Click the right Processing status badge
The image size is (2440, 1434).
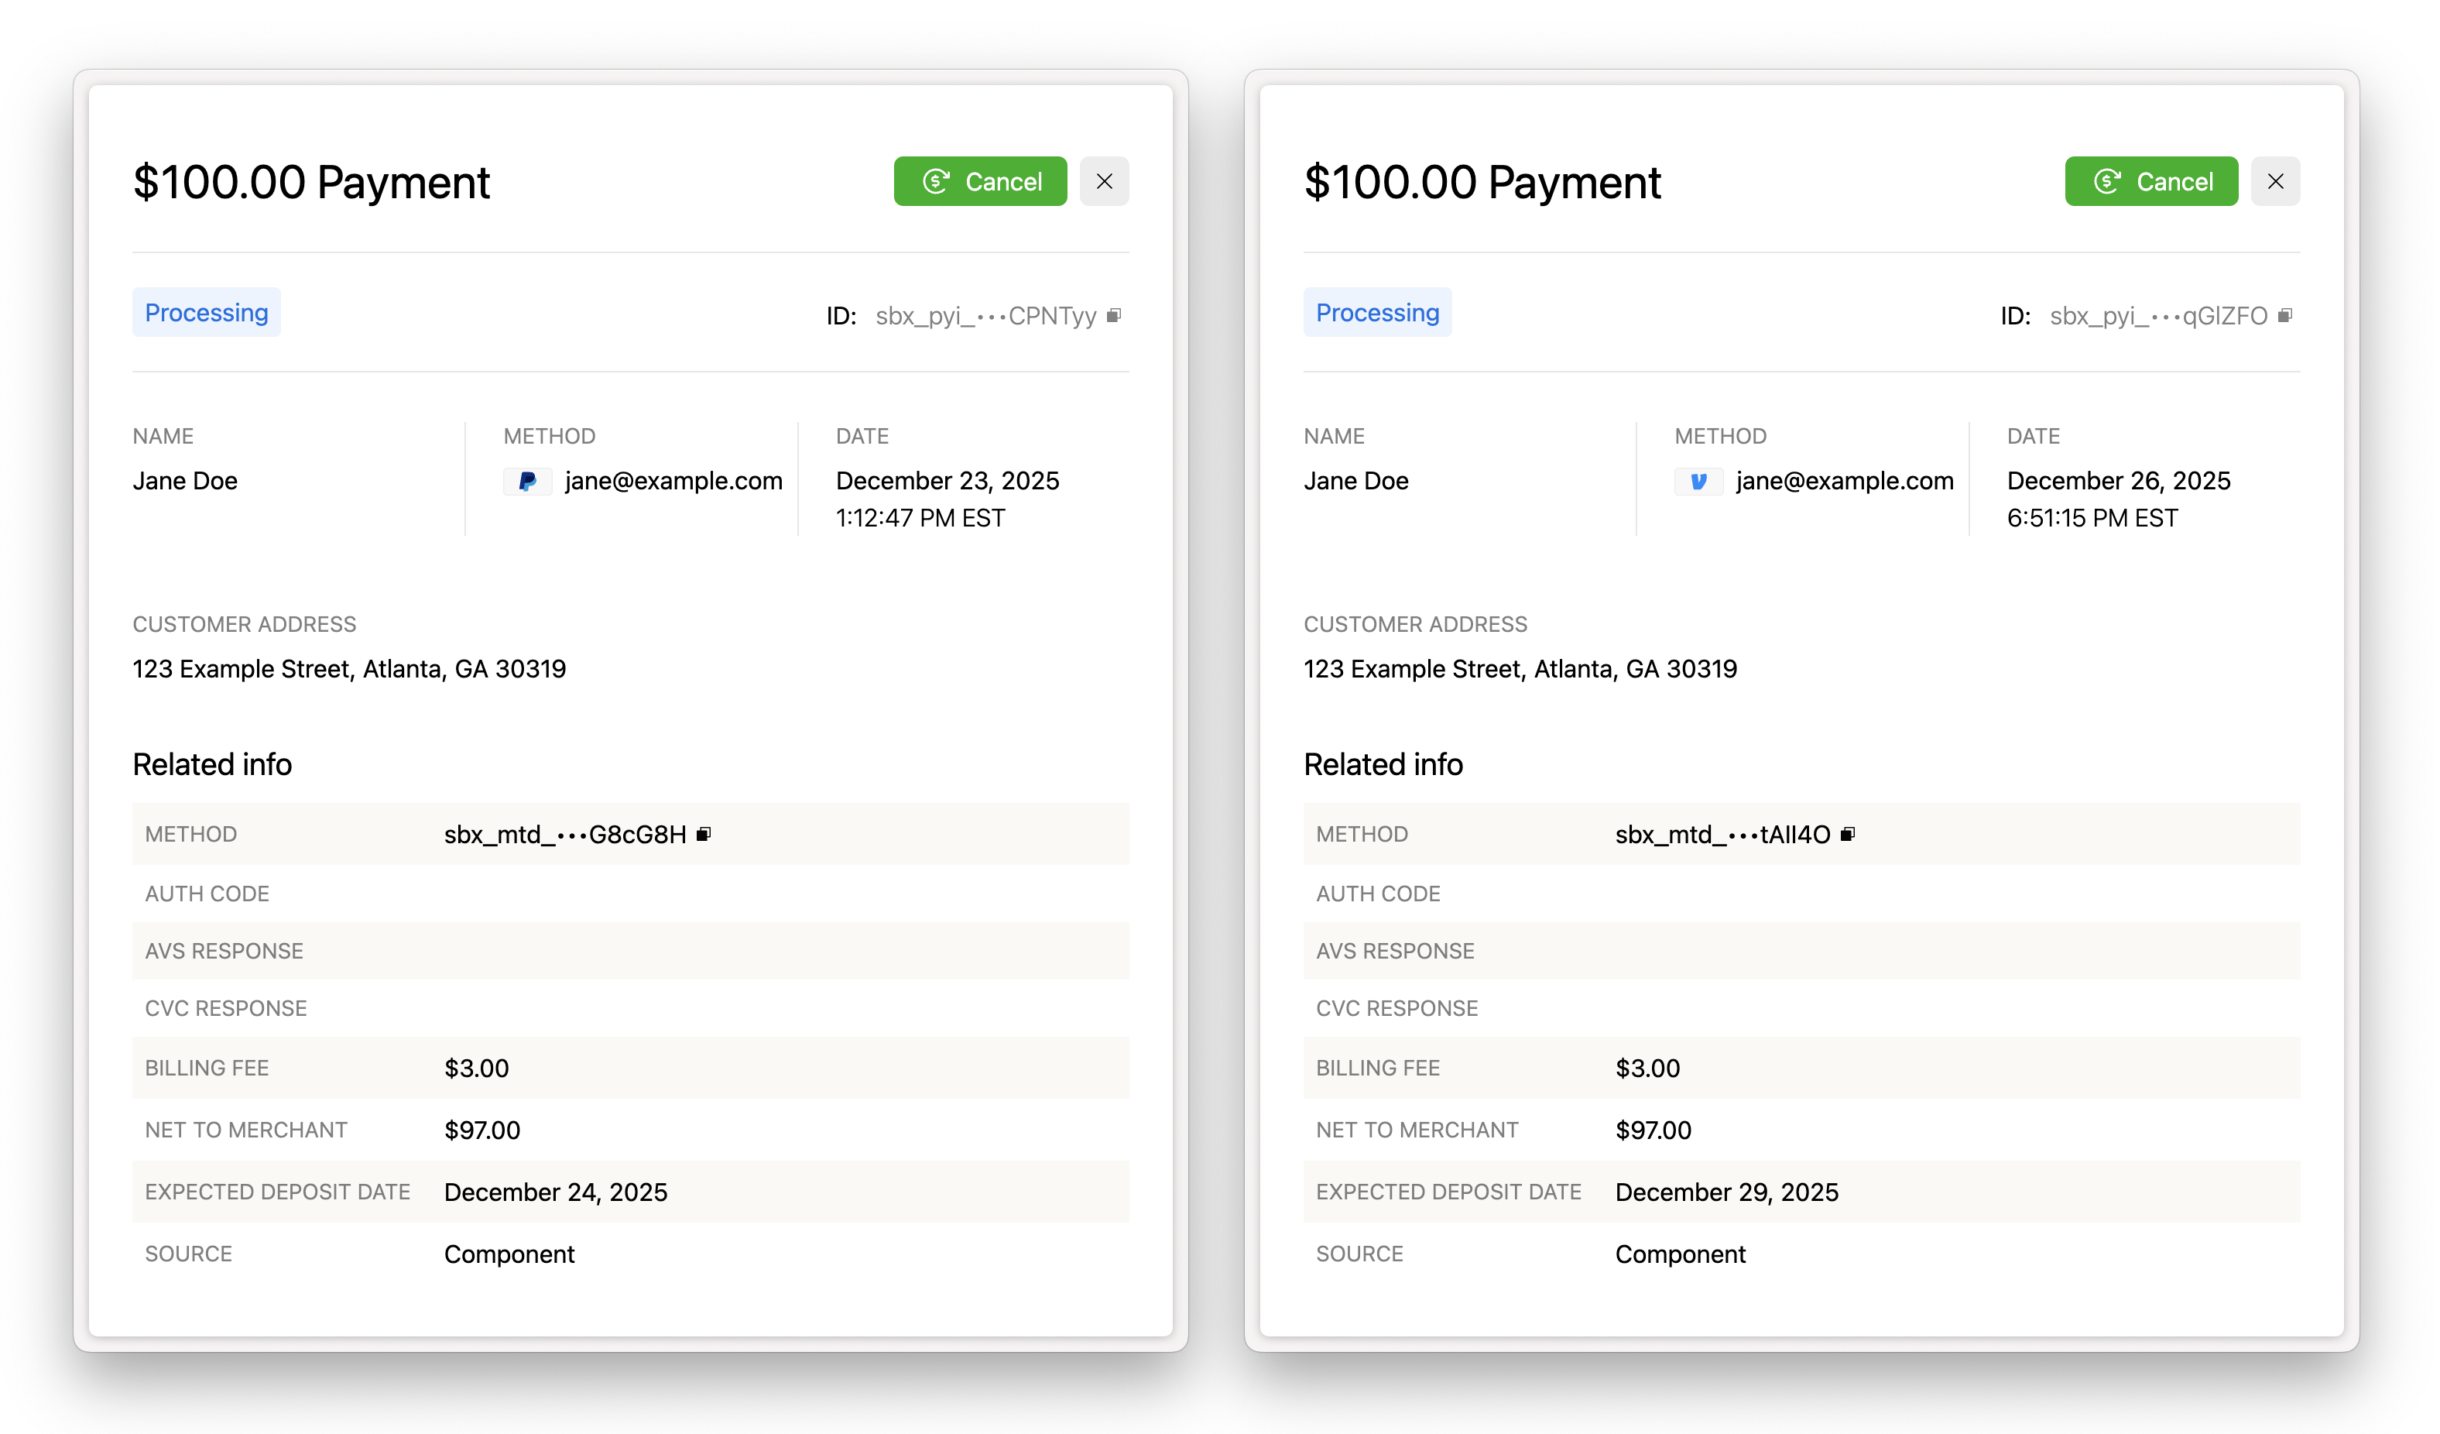(x=1377, y=313)
